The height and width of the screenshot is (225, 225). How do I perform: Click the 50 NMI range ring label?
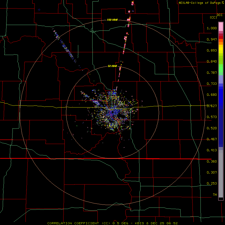(x=112, y=66)
